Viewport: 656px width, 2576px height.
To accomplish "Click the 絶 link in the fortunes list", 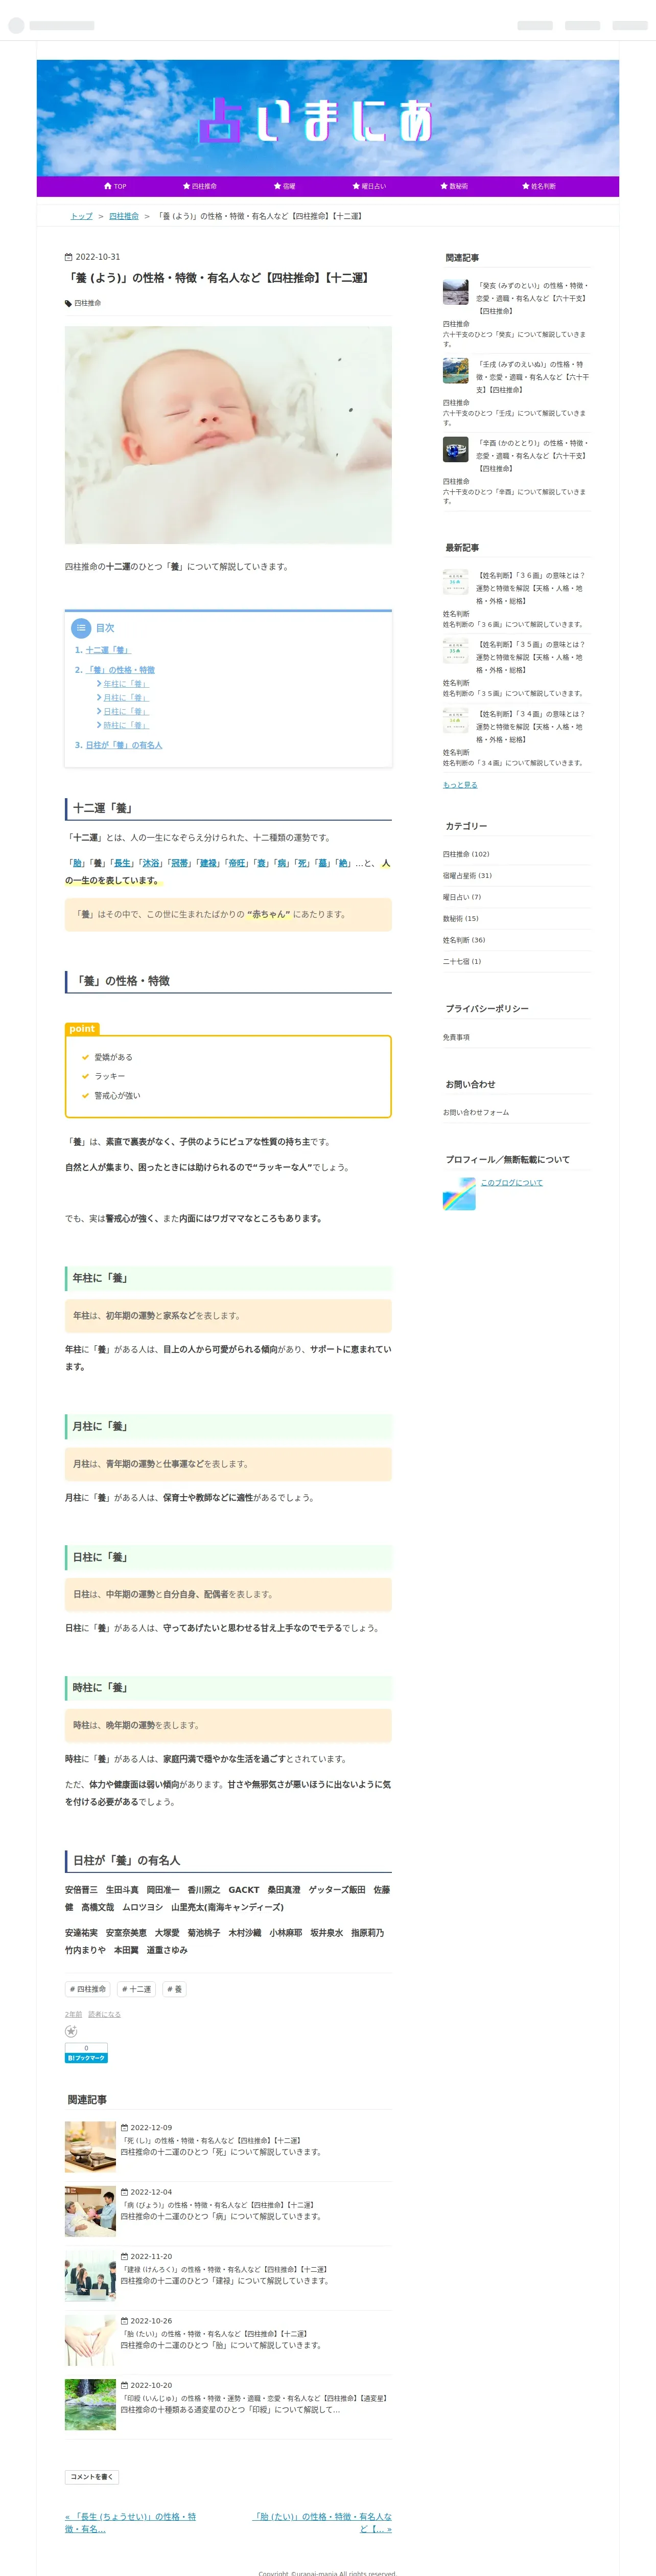I will 342,863.
